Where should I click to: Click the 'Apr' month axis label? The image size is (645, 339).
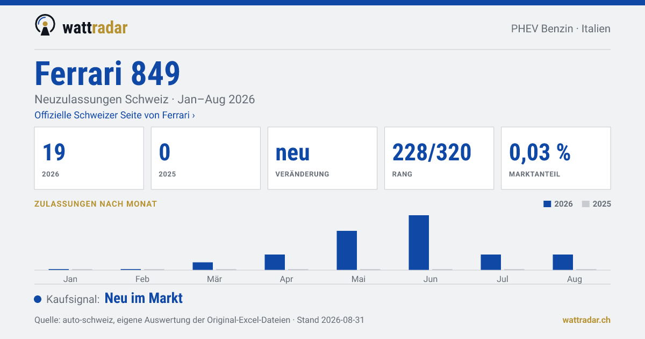(286, 279)
